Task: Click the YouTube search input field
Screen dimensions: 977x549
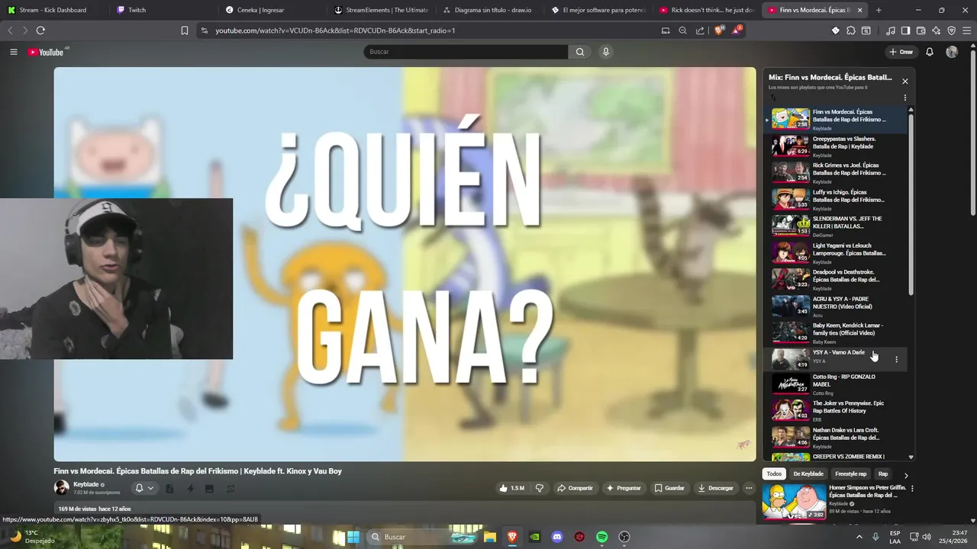Action: tap(466, 52)
